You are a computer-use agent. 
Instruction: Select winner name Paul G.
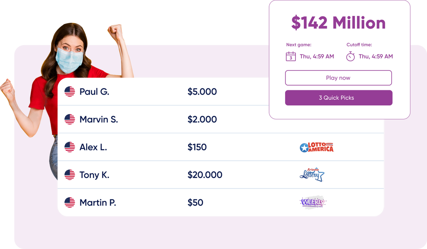[x=94, y=92]
